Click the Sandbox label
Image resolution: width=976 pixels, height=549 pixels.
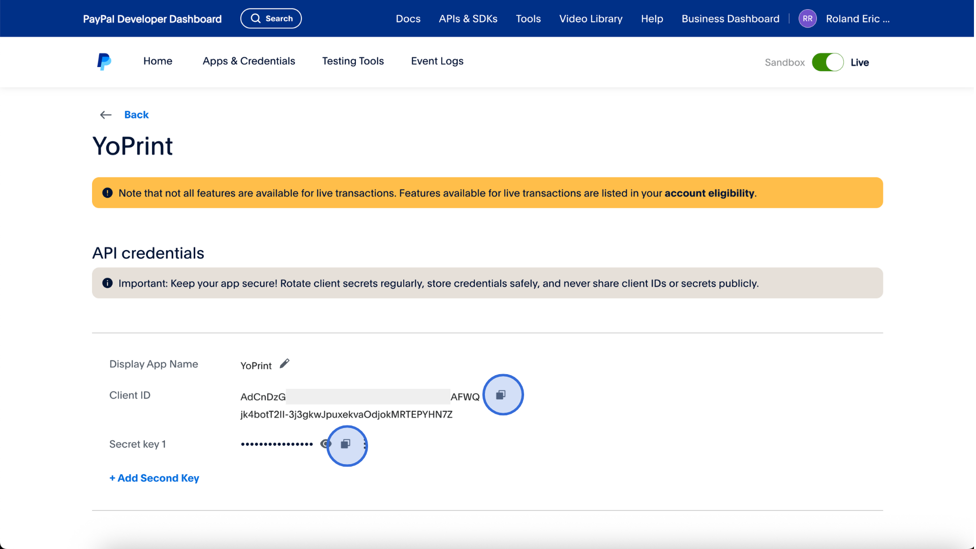pyautogui.click(x=784, y=63)
